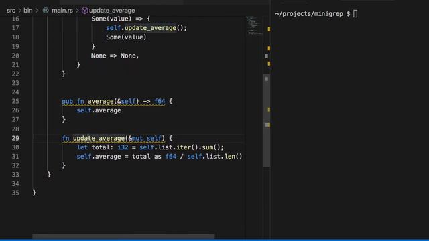
Task: Click the topmost yellow warning marker in overview ruler
Action: (x=269, y=29)
